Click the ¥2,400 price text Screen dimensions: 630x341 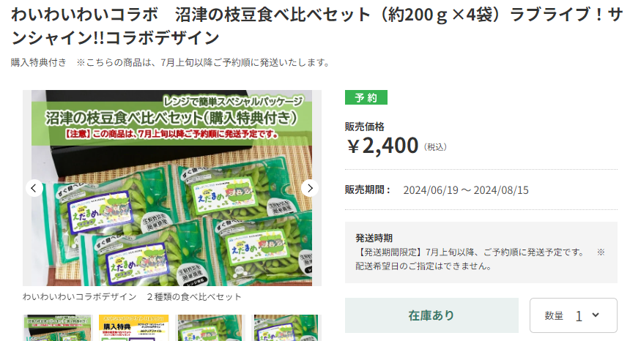point(382,146)
